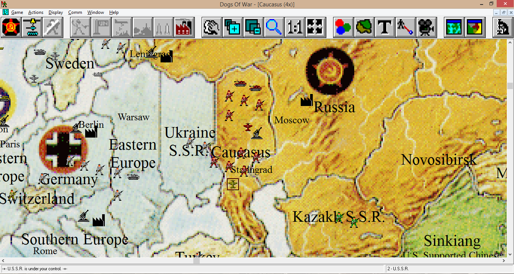Viewport: 514px width, 274px height.
Task: Click the green territory map toolbar icon
Action: [x=364, y=27]
